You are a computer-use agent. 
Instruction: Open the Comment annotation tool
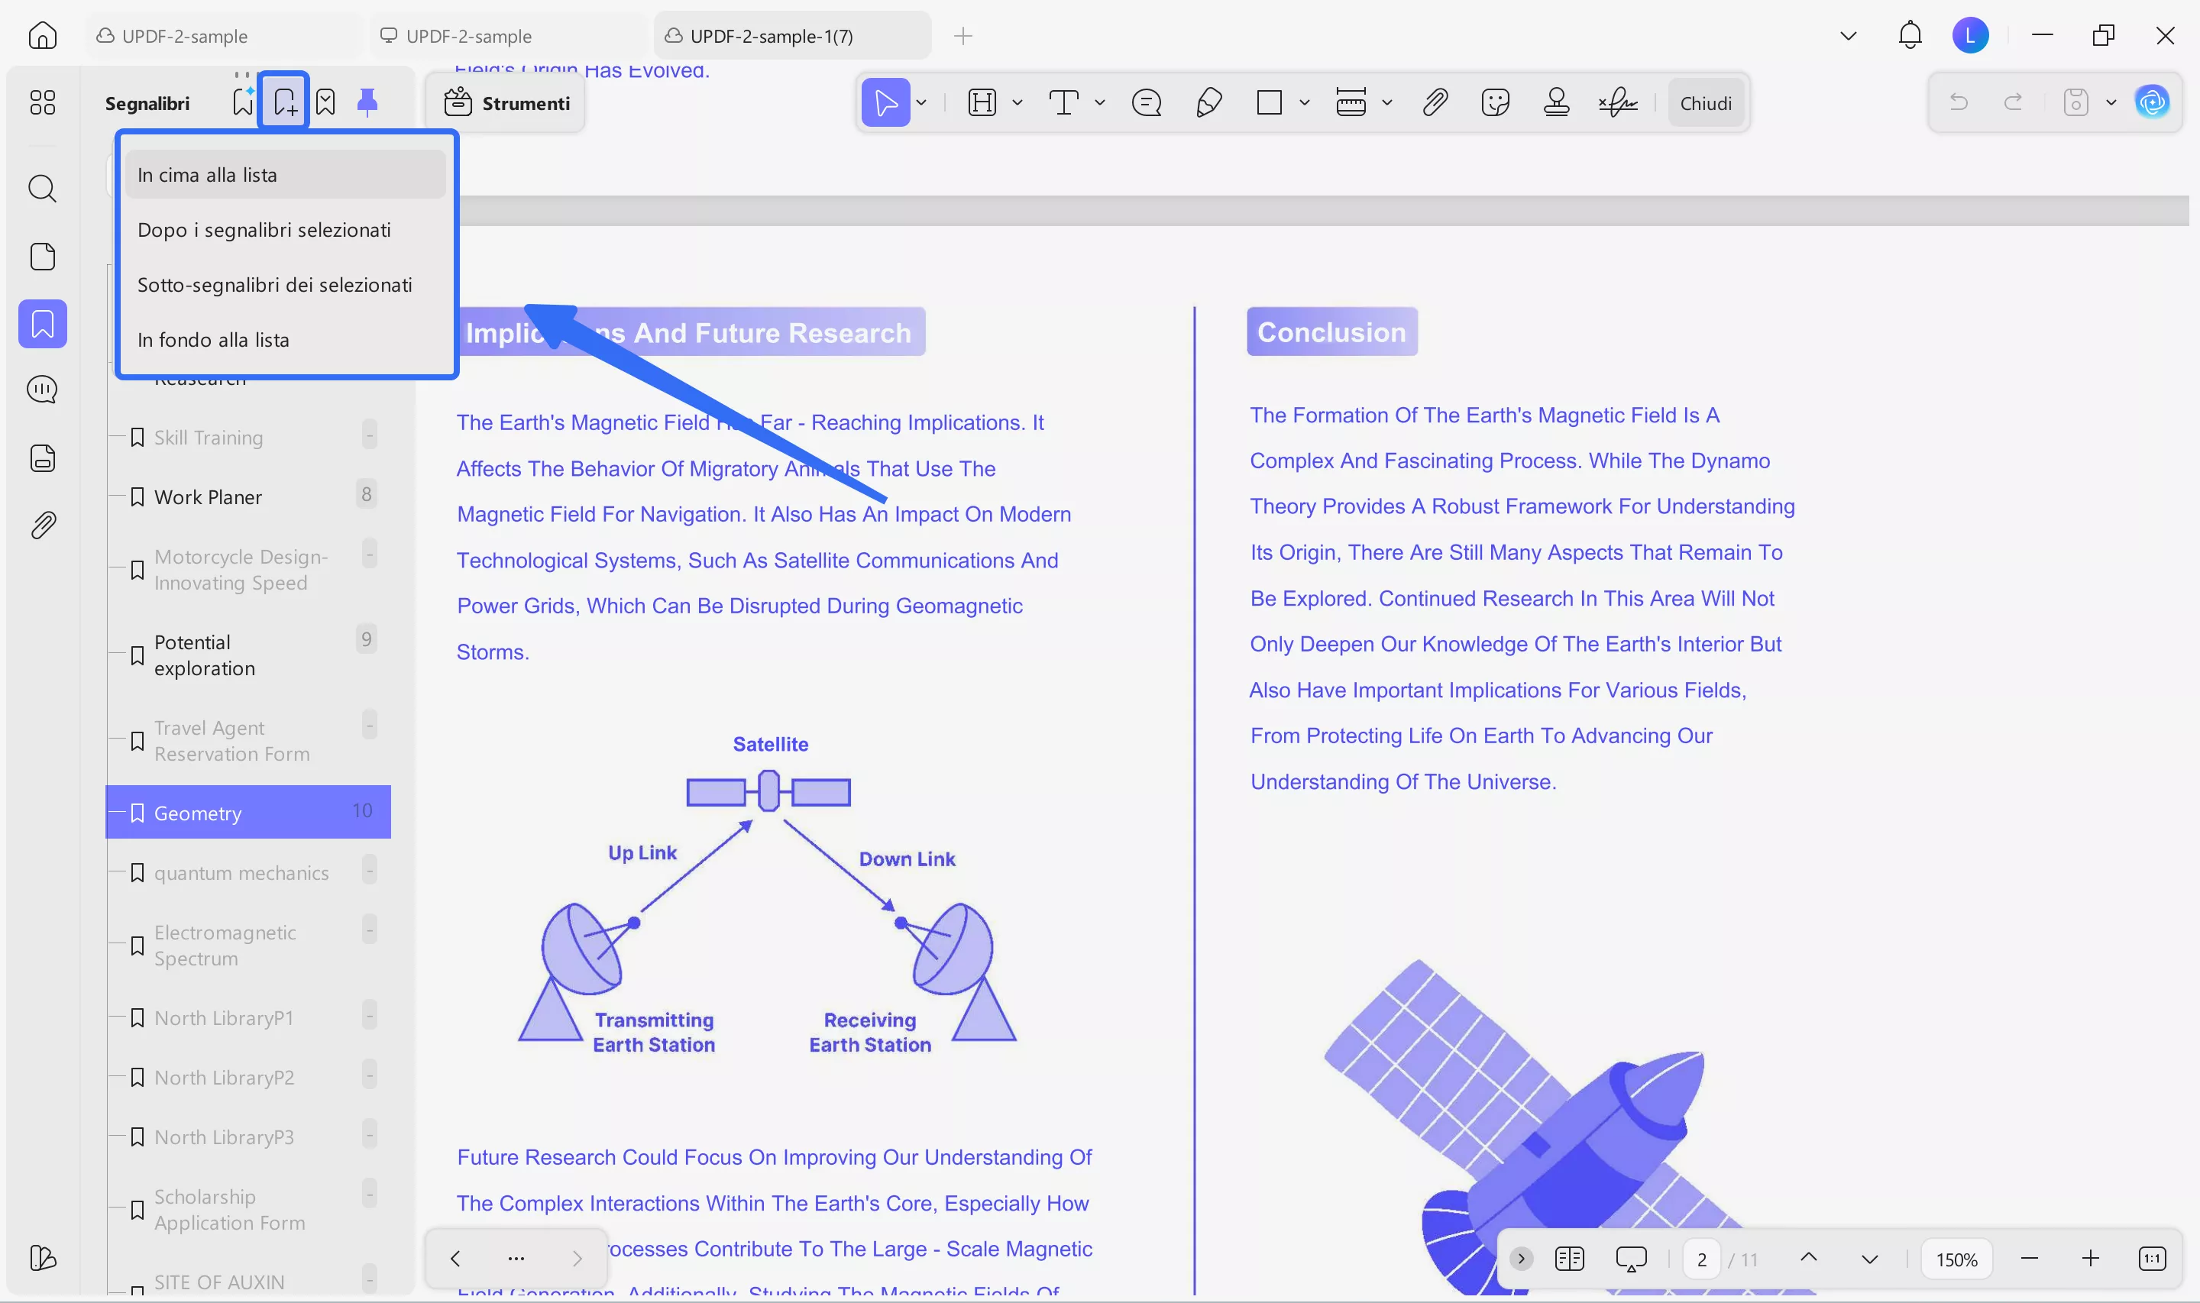[x=1147, y=103]
